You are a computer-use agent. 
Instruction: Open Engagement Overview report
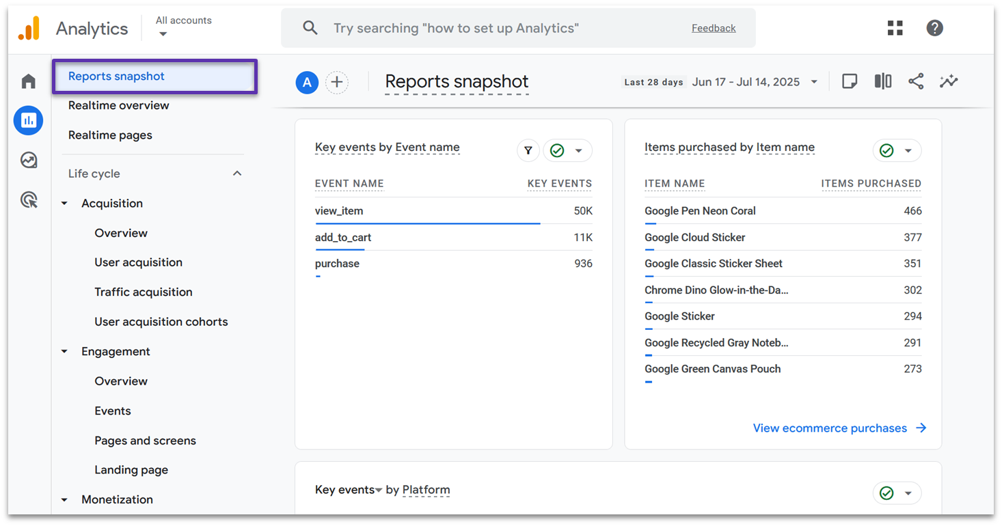tap(121, 381)
